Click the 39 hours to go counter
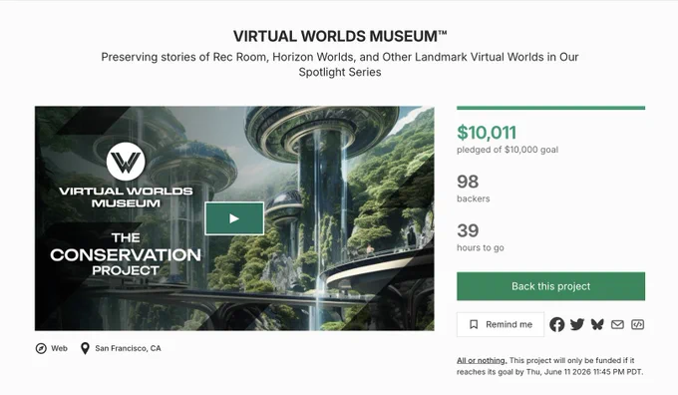 (x=468, y=230)
